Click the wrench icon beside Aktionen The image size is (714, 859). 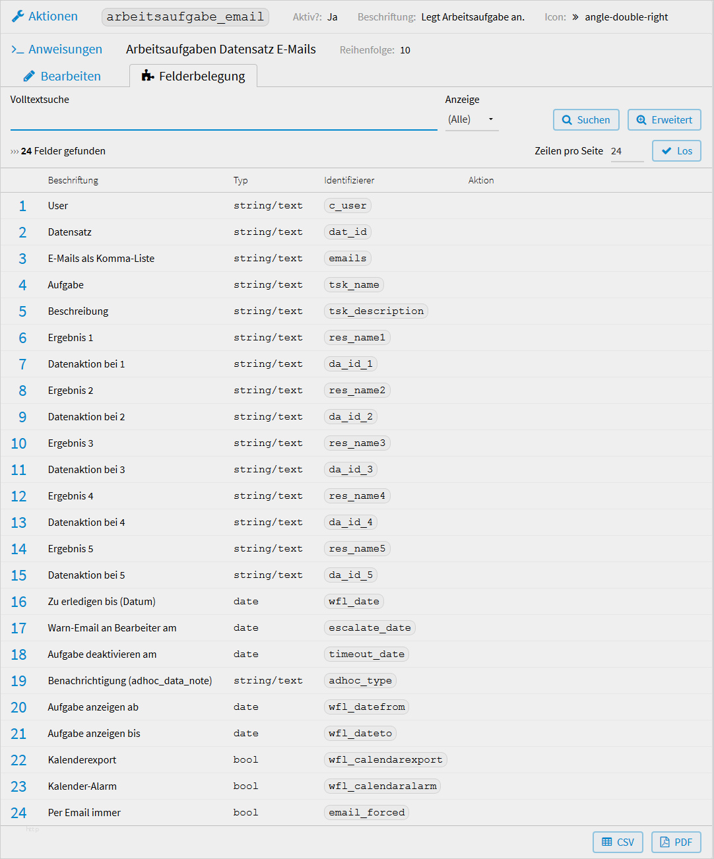coord(18,16)
